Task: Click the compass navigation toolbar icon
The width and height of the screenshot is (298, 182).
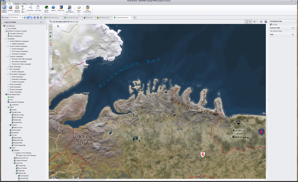Action: tap(28, 17)
